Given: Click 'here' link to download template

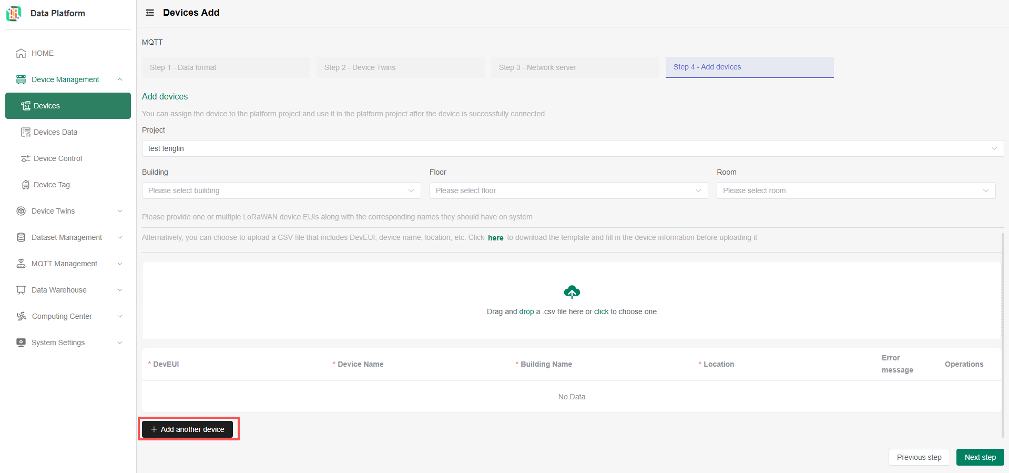Looking at the screenshot, I should click(495, 238).
